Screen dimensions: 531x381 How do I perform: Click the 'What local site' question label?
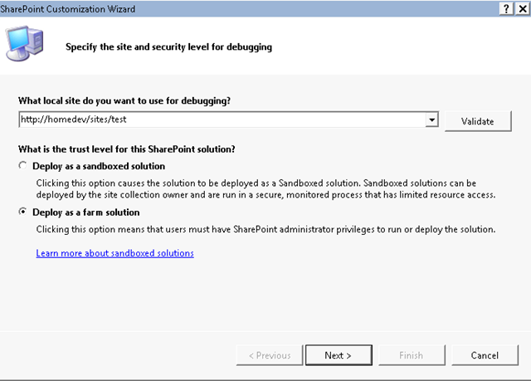click(x=124, y=101)
